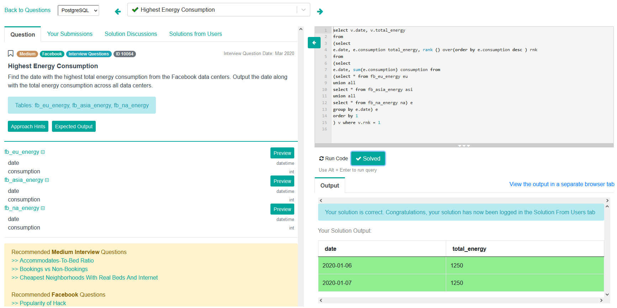This screenshot has height=308, width=617.
Task: Click line number 15 in editor gutter
Action: pos(325,123)
